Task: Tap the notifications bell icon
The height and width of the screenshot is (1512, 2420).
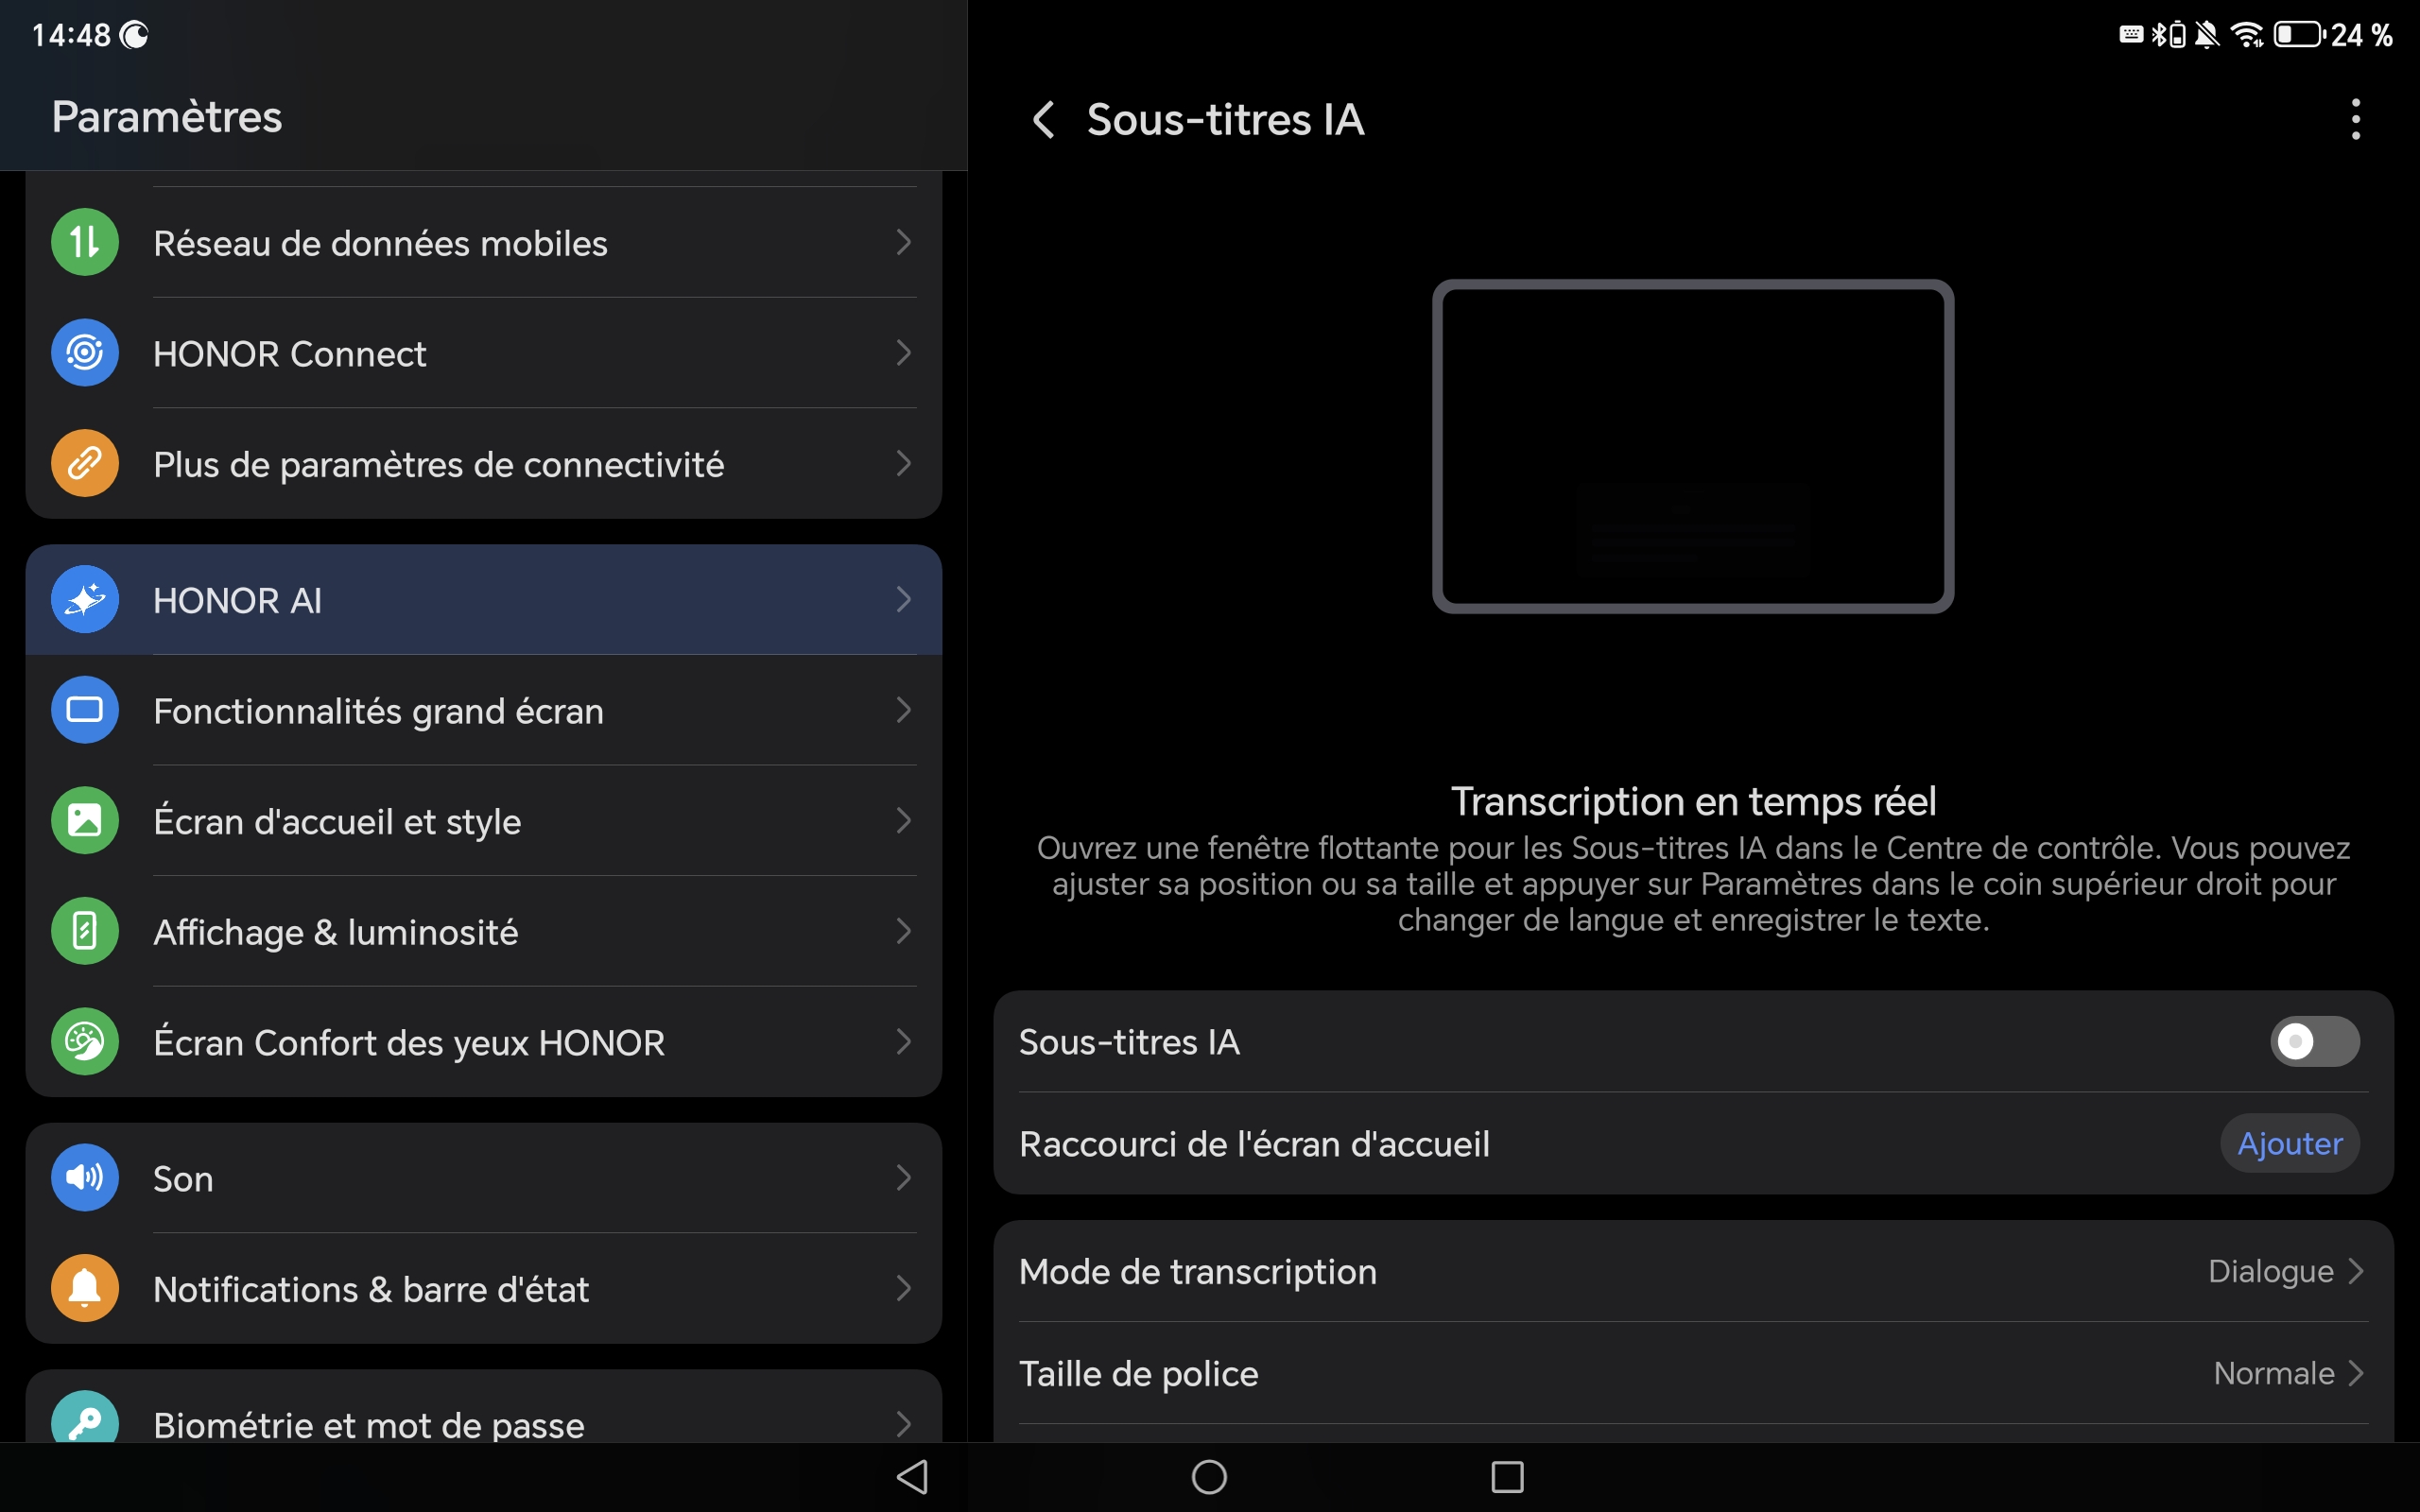Action: coord(85,1288)
